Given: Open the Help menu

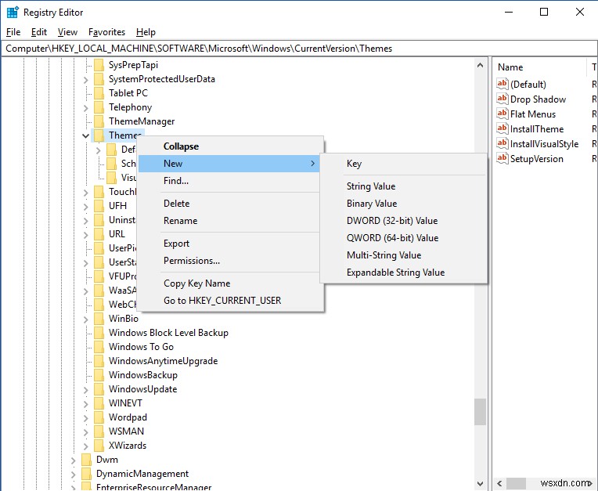Looking at the screenshot, I should point(146,32).
